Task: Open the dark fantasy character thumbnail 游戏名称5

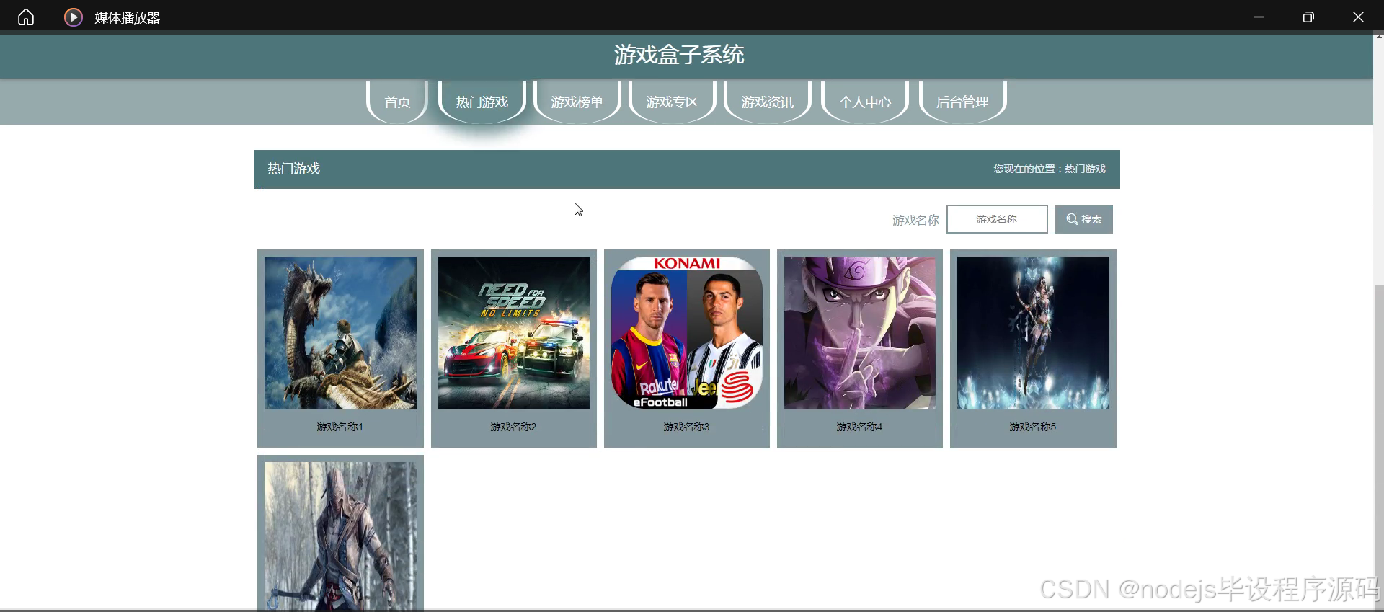Action: (1033, 333)
